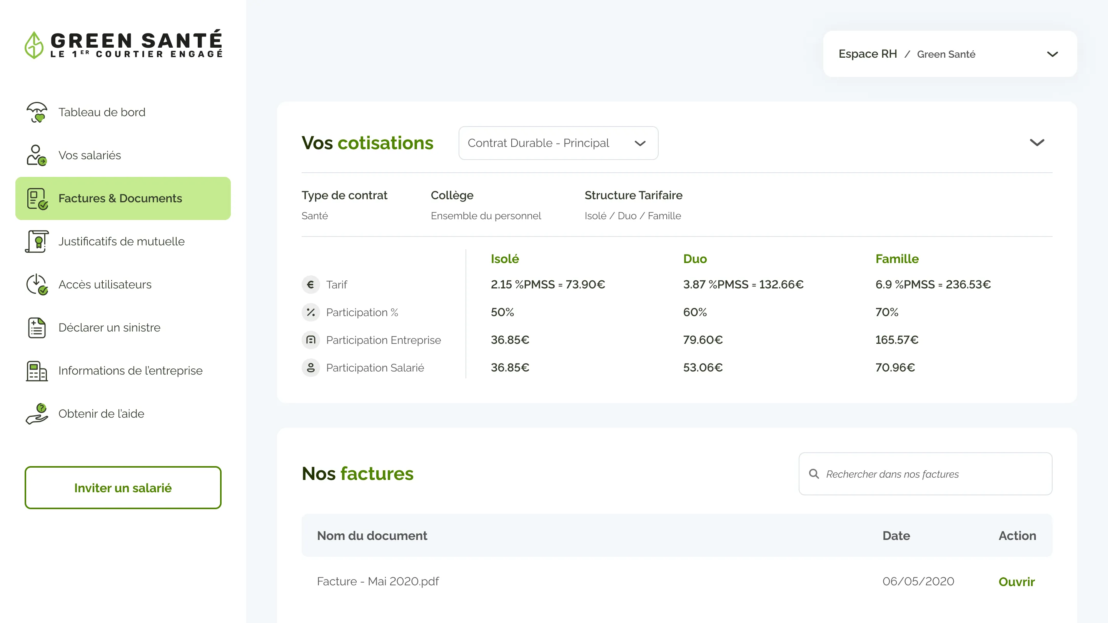Click the person icon beside Participation Salarié

click(310, 368)
